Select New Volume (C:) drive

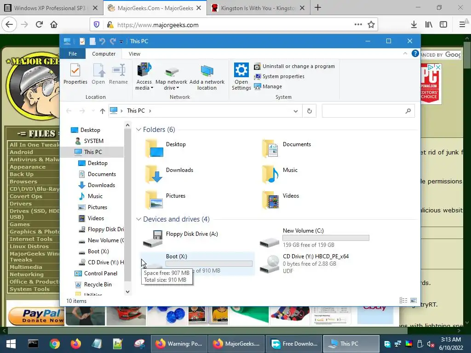(316, 238)
